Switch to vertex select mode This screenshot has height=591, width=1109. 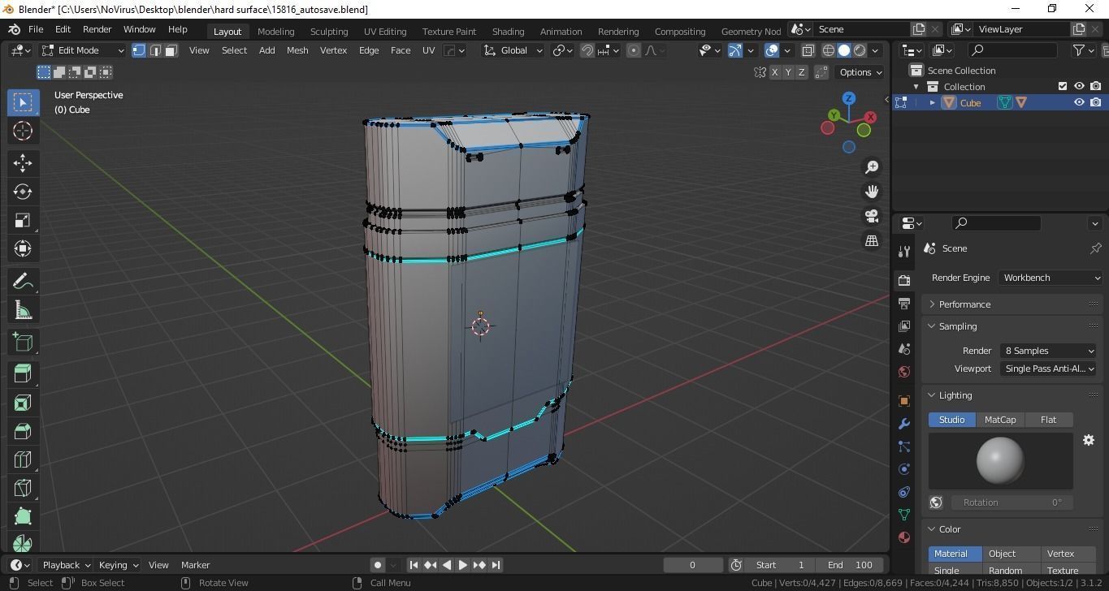pyautogui.click(x=139, y=50)
